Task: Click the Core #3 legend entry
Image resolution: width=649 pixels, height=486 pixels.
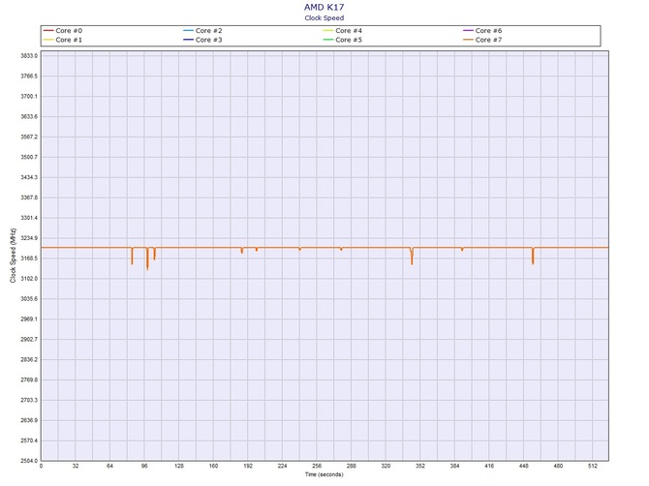Action: point(202,40)
